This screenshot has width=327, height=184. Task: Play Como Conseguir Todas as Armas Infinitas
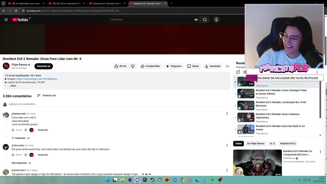277,94
